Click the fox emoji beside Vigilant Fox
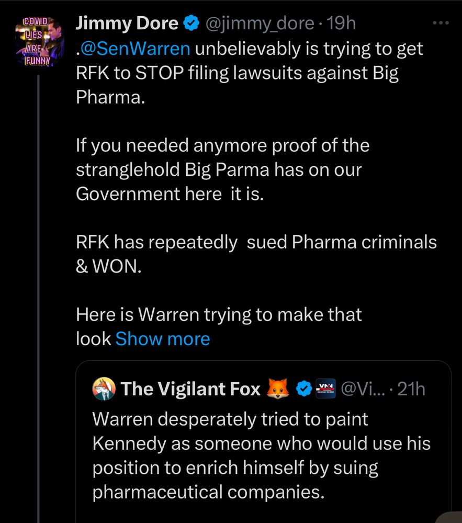The height and width of the screenshot is (523, 462). (277, 389)
